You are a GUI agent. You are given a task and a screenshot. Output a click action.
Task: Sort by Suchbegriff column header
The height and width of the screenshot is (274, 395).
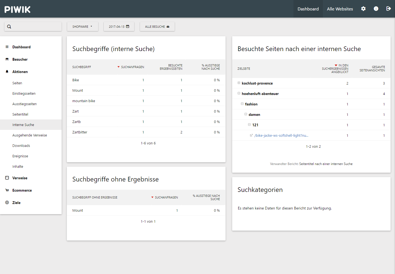point(82,67)
